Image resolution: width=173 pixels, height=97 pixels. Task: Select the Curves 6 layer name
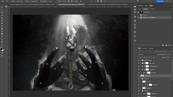tap(153, 73)
